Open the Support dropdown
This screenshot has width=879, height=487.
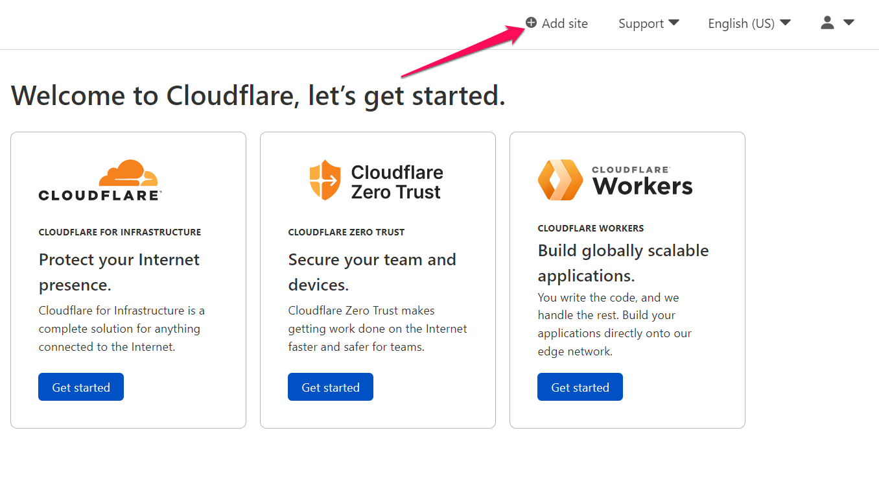648,23
